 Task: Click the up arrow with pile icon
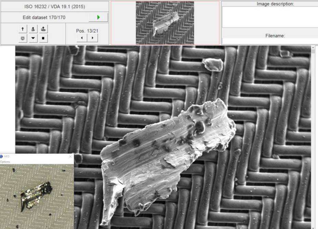tap(43, 29)
